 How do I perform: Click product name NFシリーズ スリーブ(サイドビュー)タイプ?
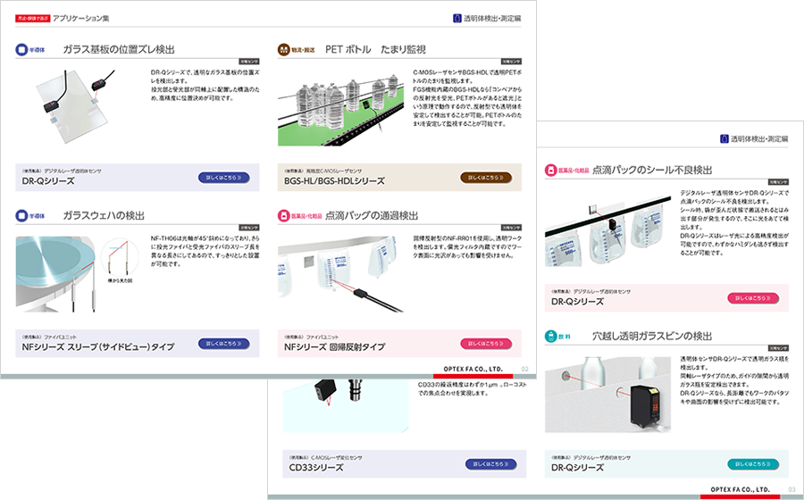[98, 346]
